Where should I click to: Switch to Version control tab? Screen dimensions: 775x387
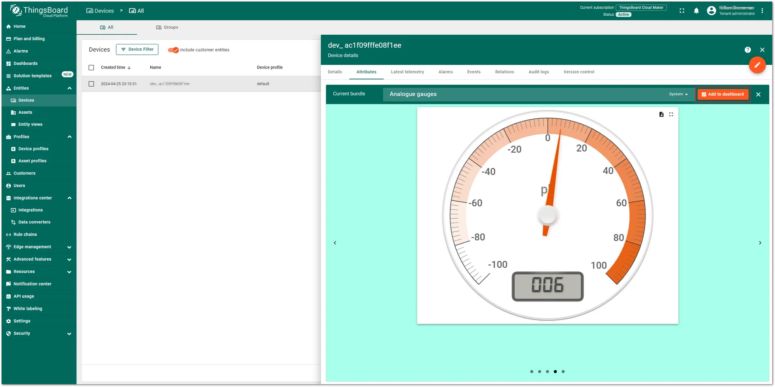[579, 72]
